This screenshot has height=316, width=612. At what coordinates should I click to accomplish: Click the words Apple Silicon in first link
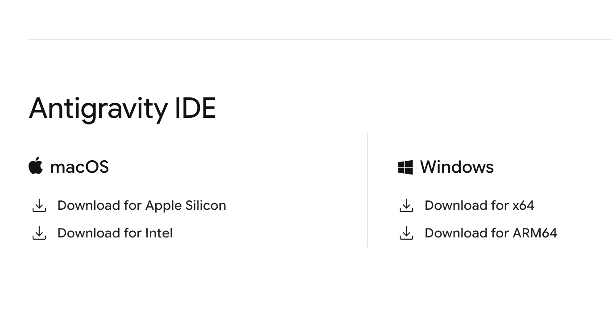[x=186, y=205]
